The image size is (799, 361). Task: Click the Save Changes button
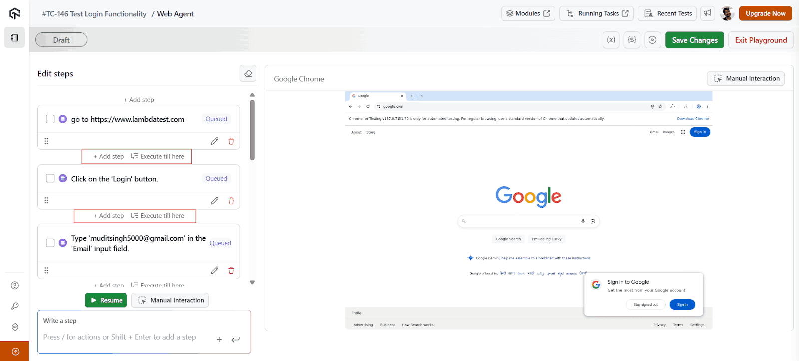pyautogui.click(x=695, y=40)
